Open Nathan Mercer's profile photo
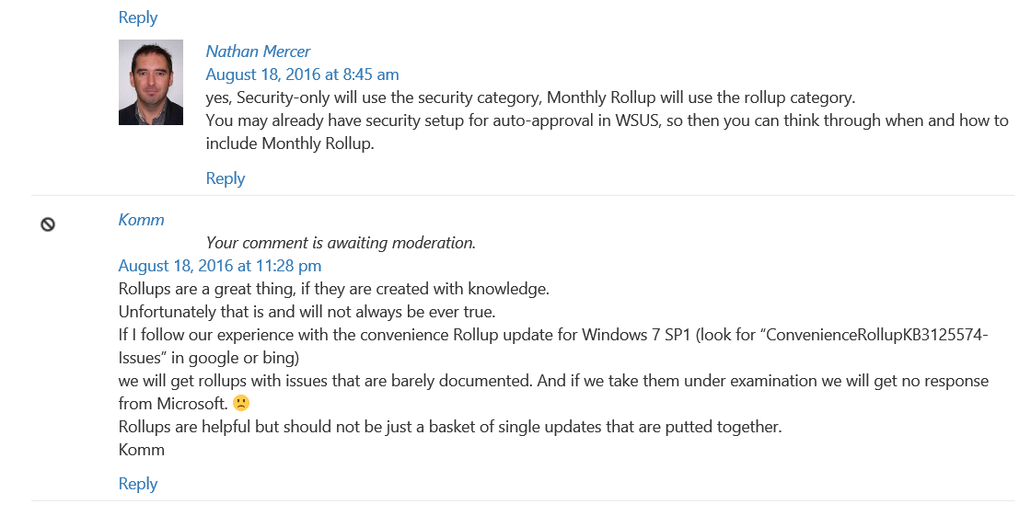The height and width of the screenshot is (516, 1031). pos(151,82)
